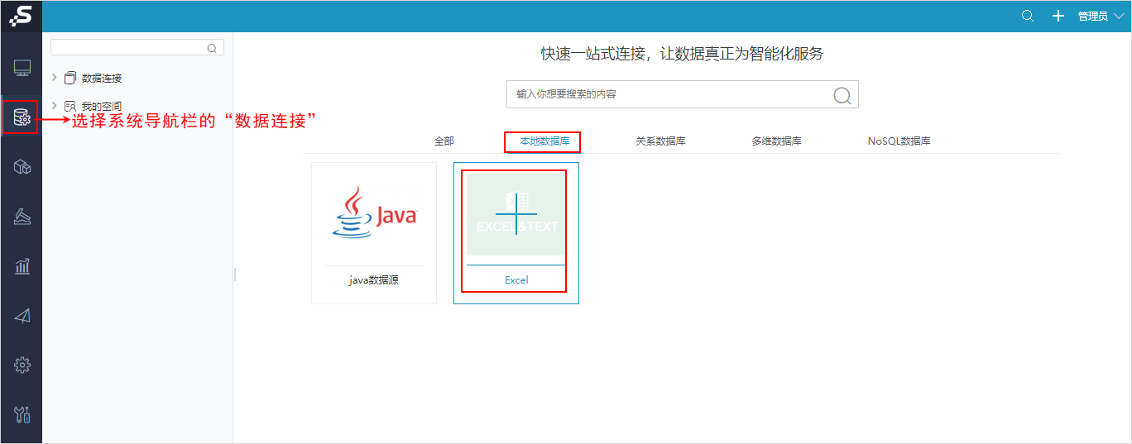
Task: Open the monitor dashboard sidebar icon
Action: coord(22,69)
